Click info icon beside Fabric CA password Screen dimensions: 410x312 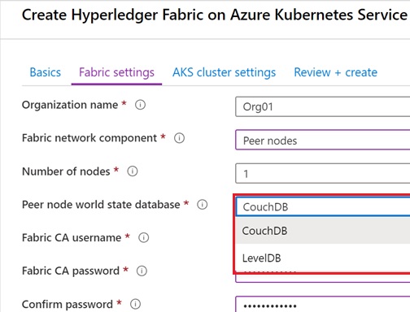coord(142,271)
